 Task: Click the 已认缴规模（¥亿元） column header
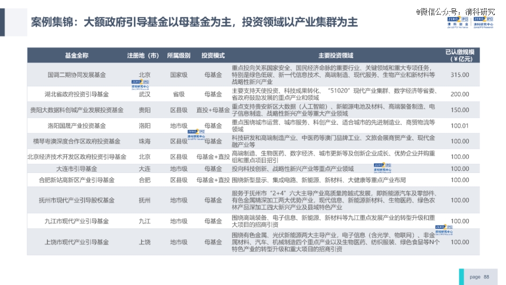pyautogui.click(x=460, y=55)
